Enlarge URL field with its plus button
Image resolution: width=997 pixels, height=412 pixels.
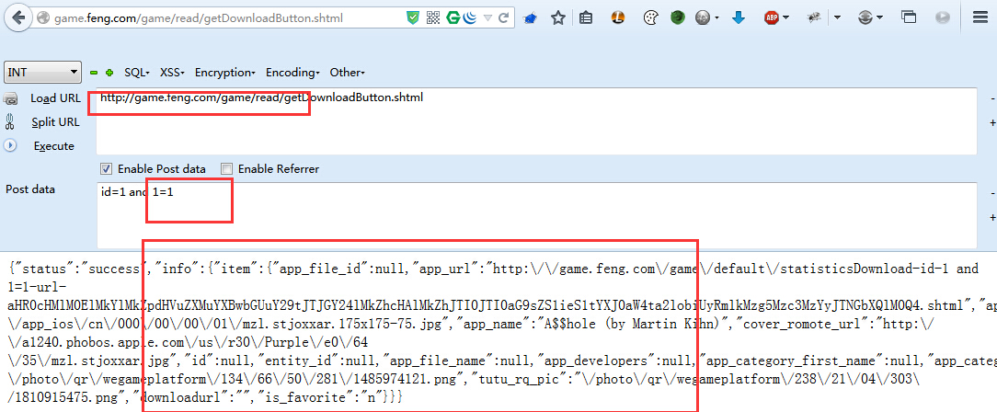[x=991, y=122]
